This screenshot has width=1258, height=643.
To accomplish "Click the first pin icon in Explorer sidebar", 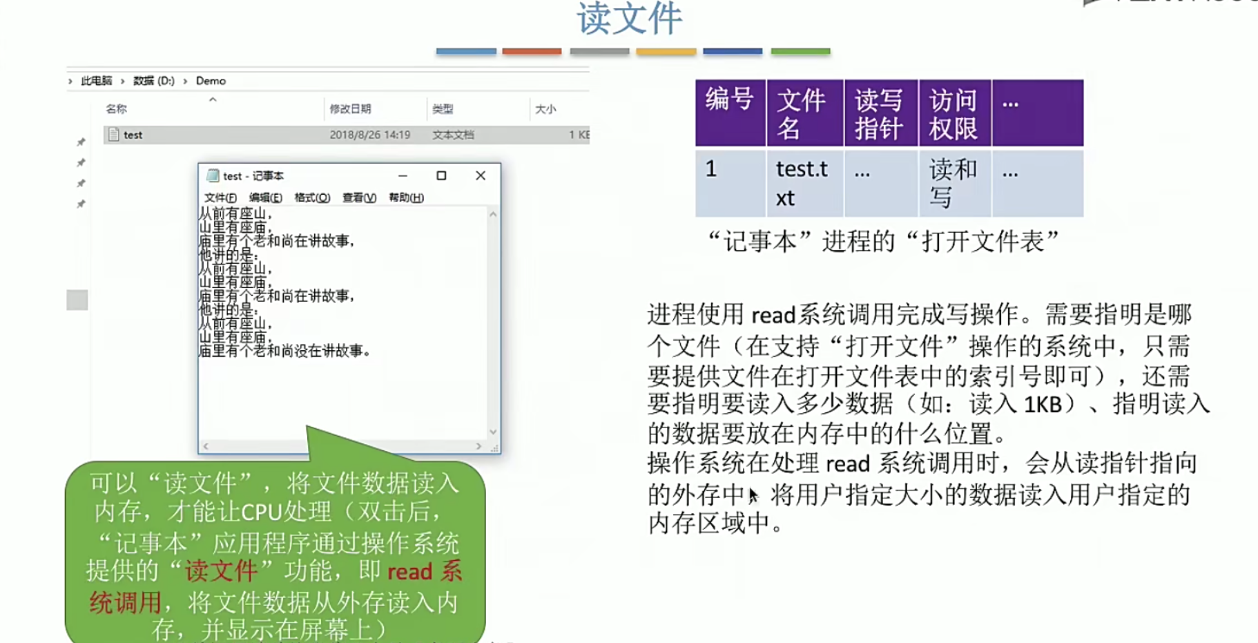I will coord(81,142).
